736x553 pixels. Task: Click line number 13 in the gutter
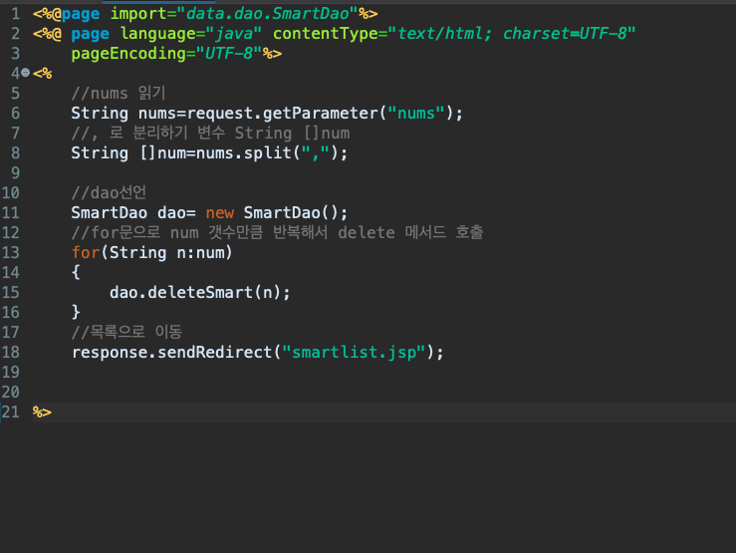[11, 252]
